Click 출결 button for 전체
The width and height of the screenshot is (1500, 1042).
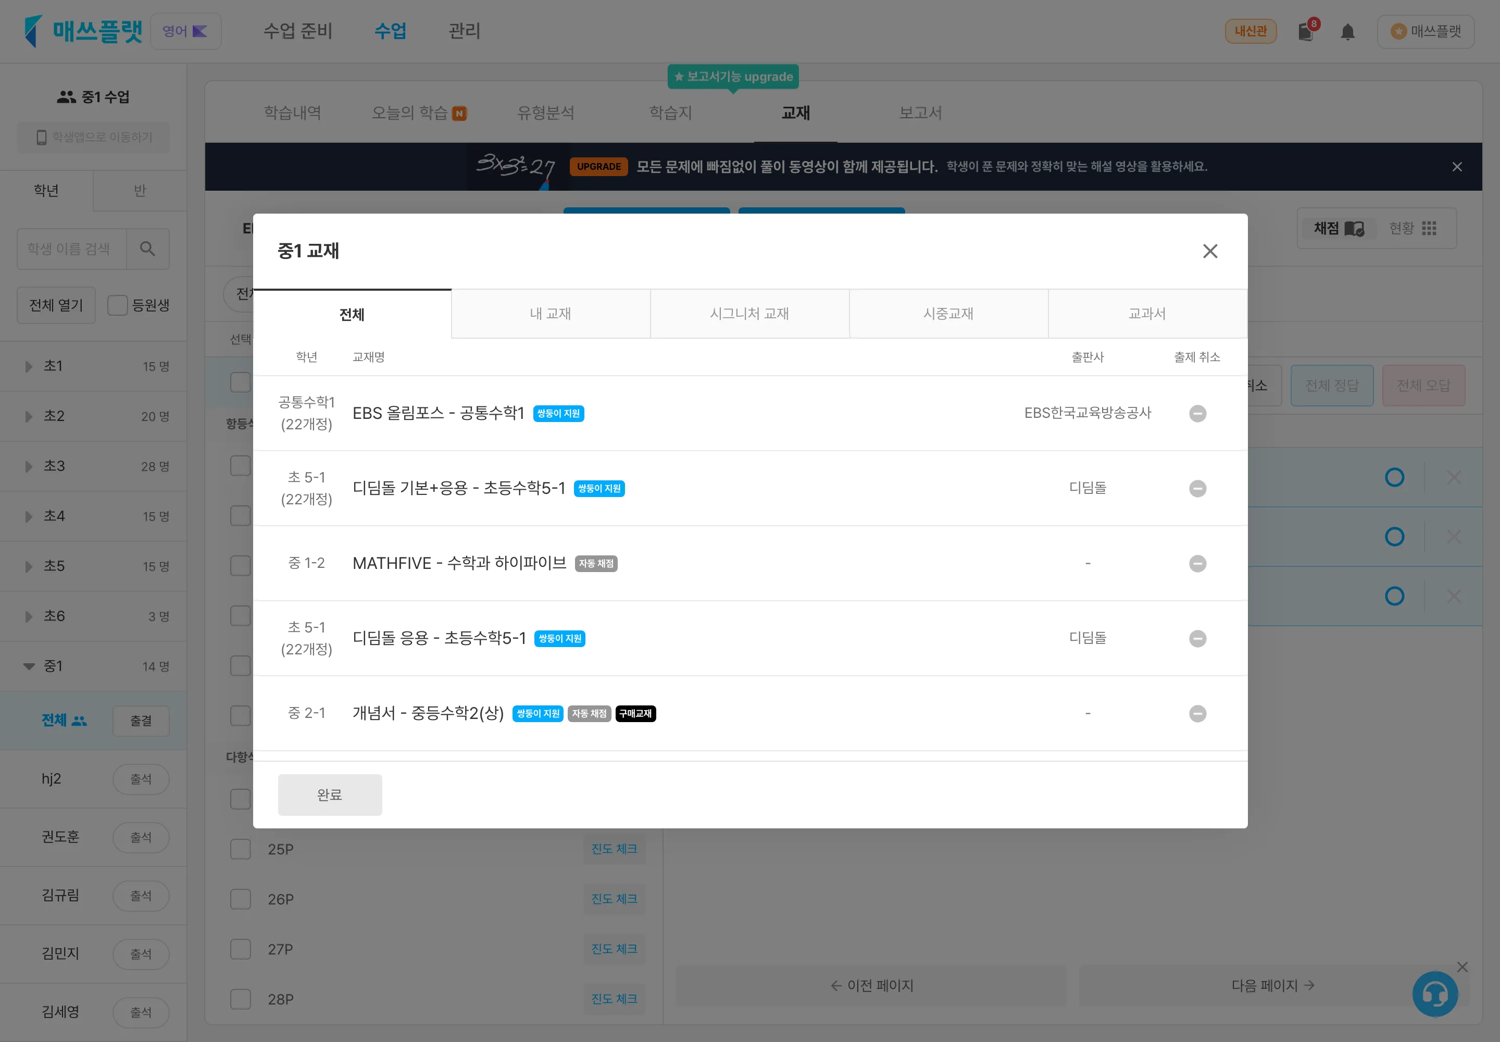pyautogui.click(x=140, y=721)
